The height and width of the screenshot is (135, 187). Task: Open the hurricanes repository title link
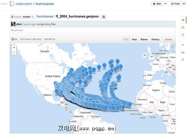(x=45, y=4)
